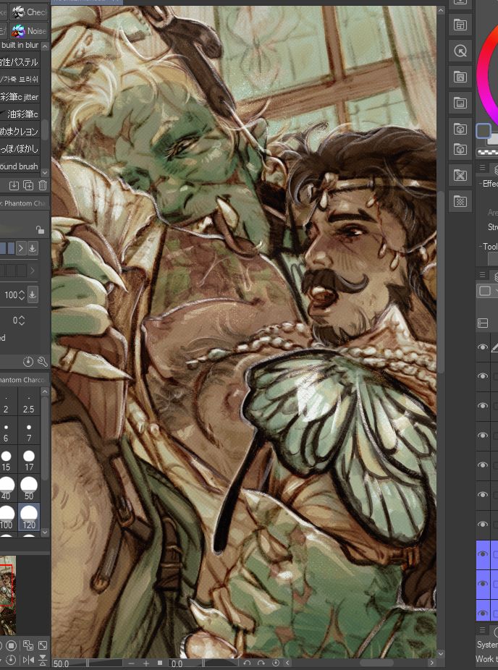This screenshot has height=670, width=498.
Task: Rotate canvas right from status bar
Action: 261,663
